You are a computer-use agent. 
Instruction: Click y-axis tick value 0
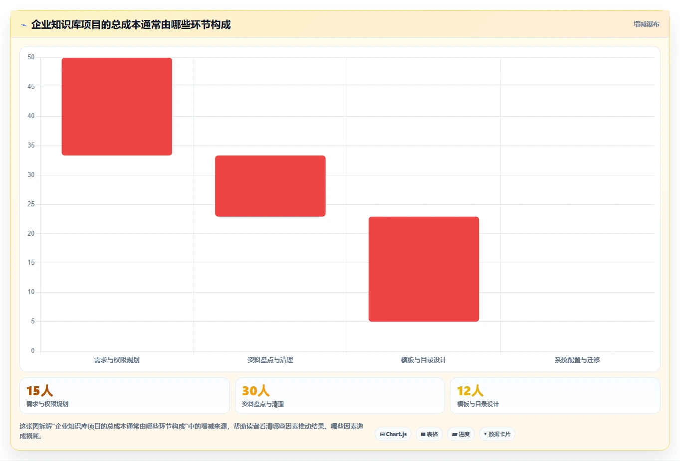[33, 351]
